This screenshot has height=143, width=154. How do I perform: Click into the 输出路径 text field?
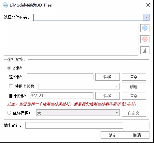coord(74,125)
